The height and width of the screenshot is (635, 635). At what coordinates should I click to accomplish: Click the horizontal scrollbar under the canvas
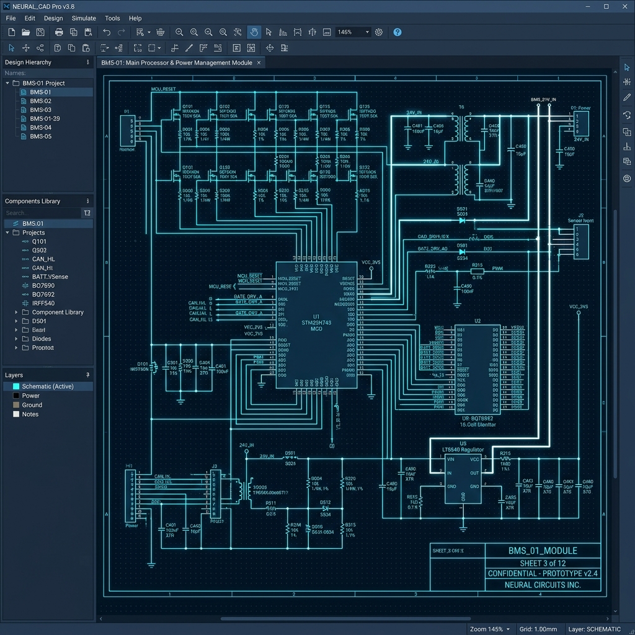click(x=345, y=618)
